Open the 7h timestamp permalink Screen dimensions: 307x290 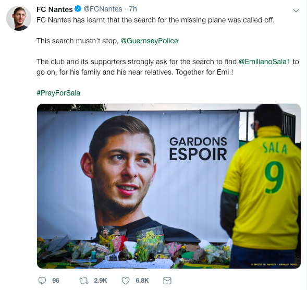coord(133,9)
